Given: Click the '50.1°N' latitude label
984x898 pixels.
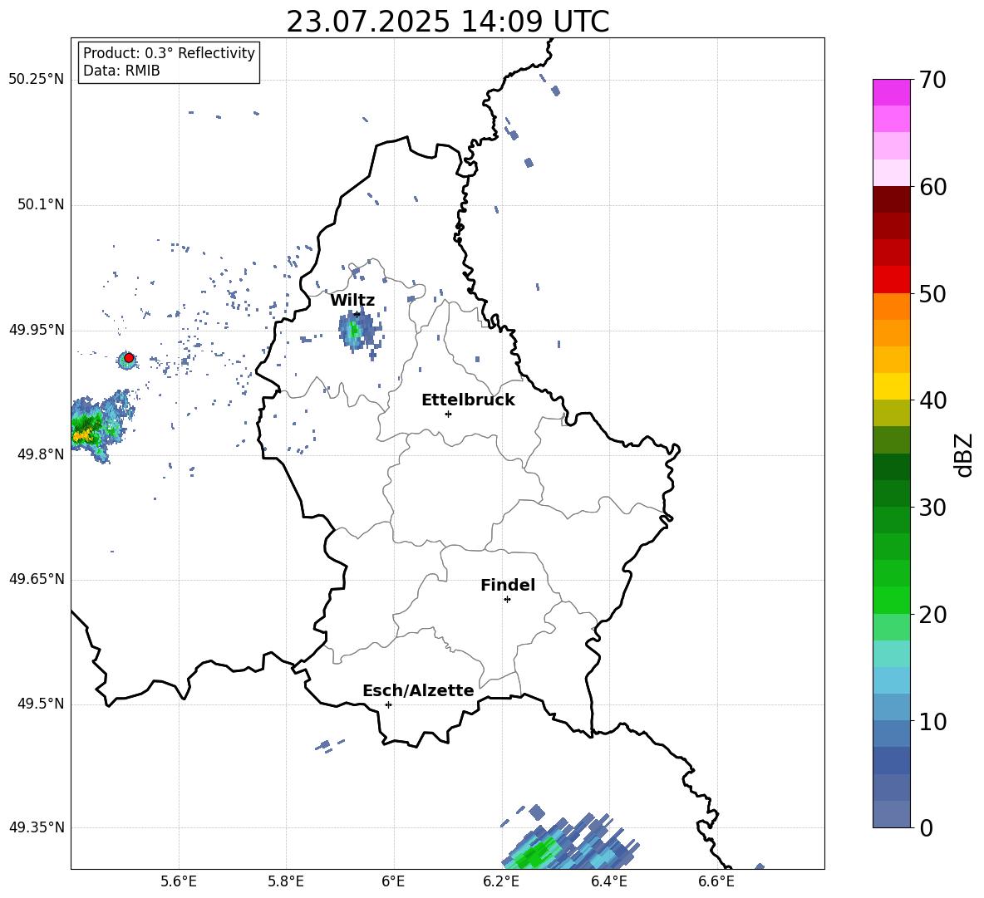Looking at the screenshot, I should (x=41, y=204).
